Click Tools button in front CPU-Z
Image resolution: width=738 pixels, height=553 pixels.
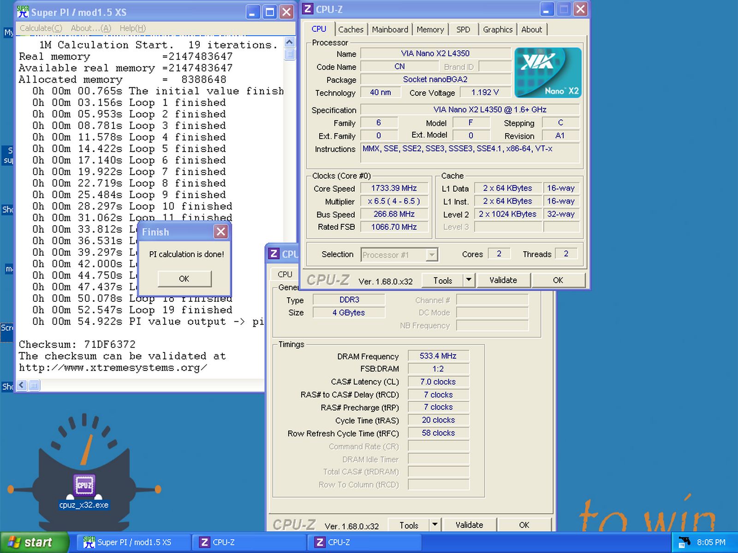(443, 280)
